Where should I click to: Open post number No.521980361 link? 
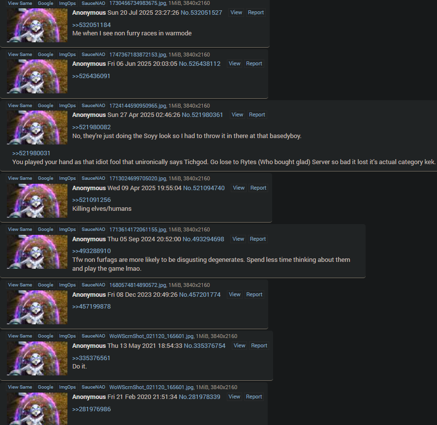coord(202,115)
